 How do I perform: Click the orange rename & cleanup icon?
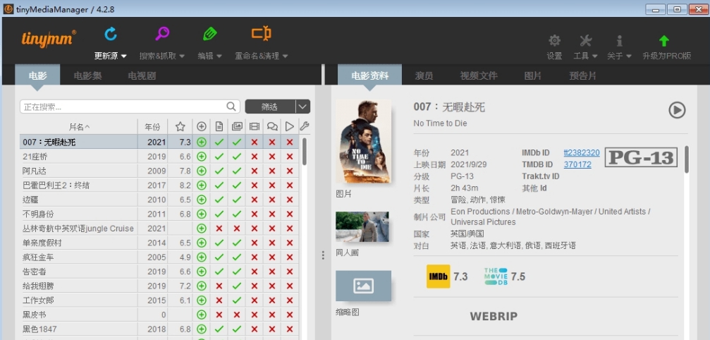point(262,34)
